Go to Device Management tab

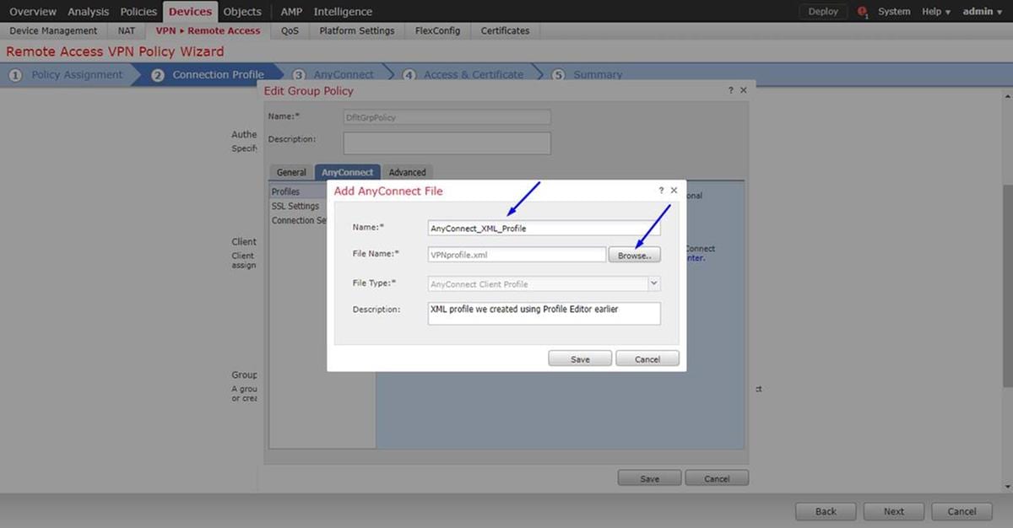pyautogui.click(x=53, y=30)
